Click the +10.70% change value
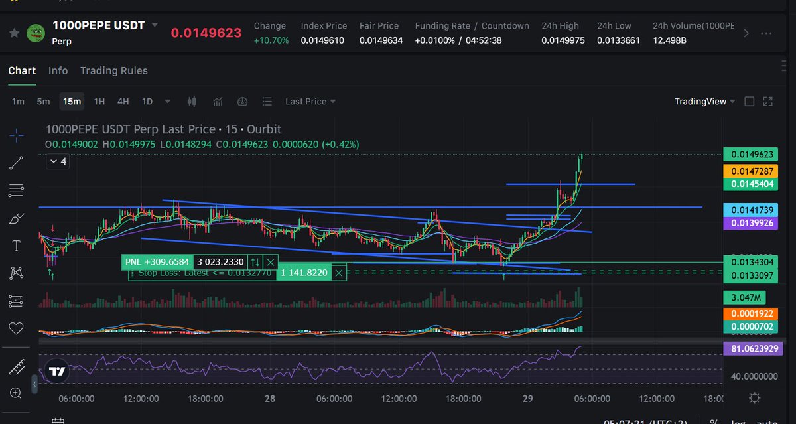 [271, 40]
